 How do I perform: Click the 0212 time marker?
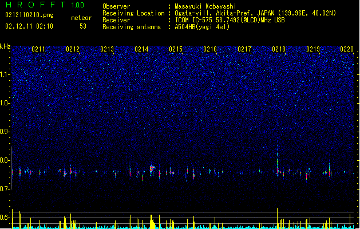pos(73,49)
